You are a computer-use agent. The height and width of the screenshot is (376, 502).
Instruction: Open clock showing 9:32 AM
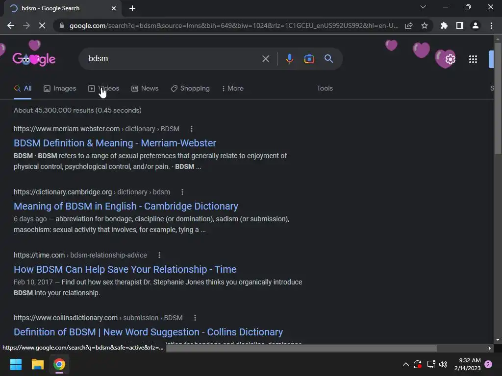467,364
